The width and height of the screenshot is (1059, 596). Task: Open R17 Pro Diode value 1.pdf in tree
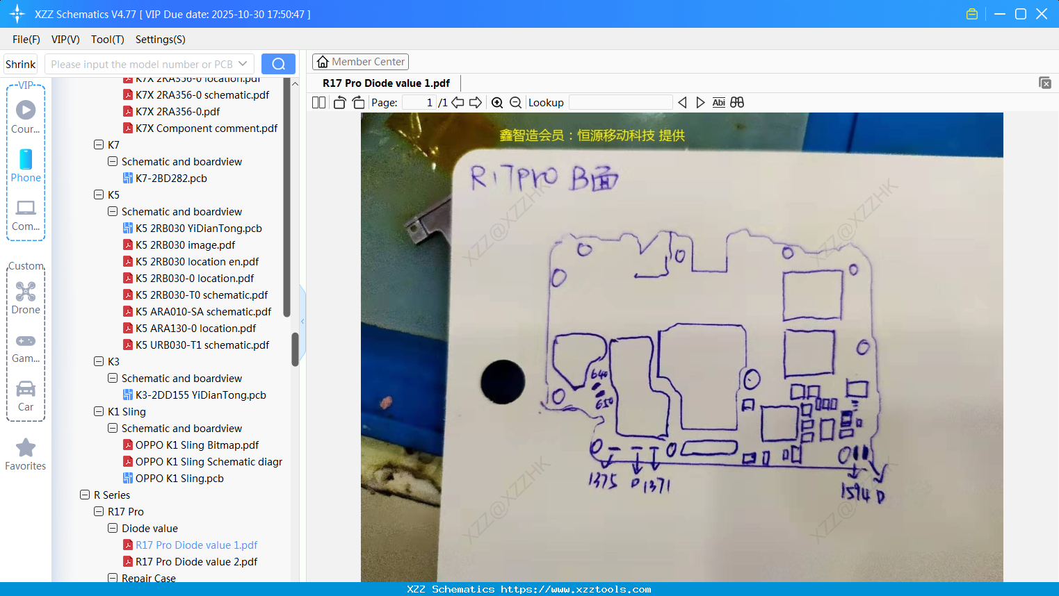[196, 545]
